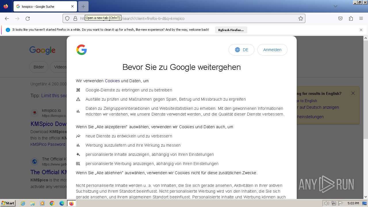Screen dimensions: 368x207
Task: Open the Cookies link in consent dialog
Action: (x=112, y=81)
